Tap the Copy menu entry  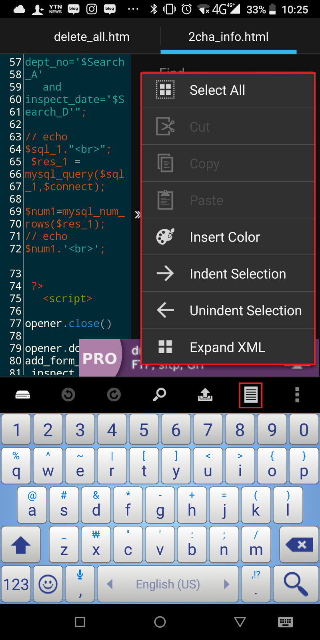click(228, 164)
